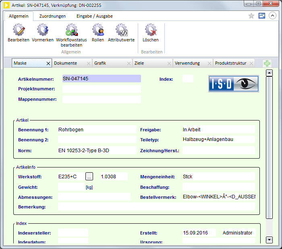This screenshot has height=249, width=282.
Task: Close the Maske tab
Action: [x=48, y=63]
